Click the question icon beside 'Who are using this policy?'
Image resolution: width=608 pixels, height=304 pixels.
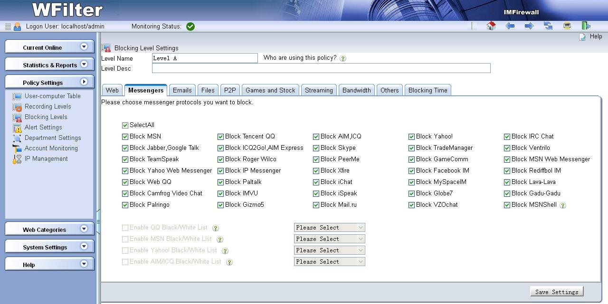click(x=343, y=58)
